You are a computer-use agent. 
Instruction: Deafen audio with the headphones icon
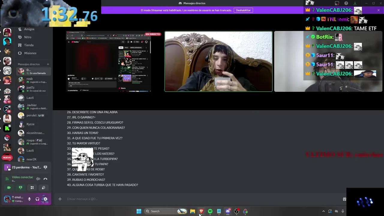coord(37,199)
